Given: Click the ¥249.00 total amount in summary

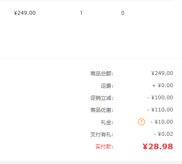Looking at the screenshot, I should (x=162, y=73).
